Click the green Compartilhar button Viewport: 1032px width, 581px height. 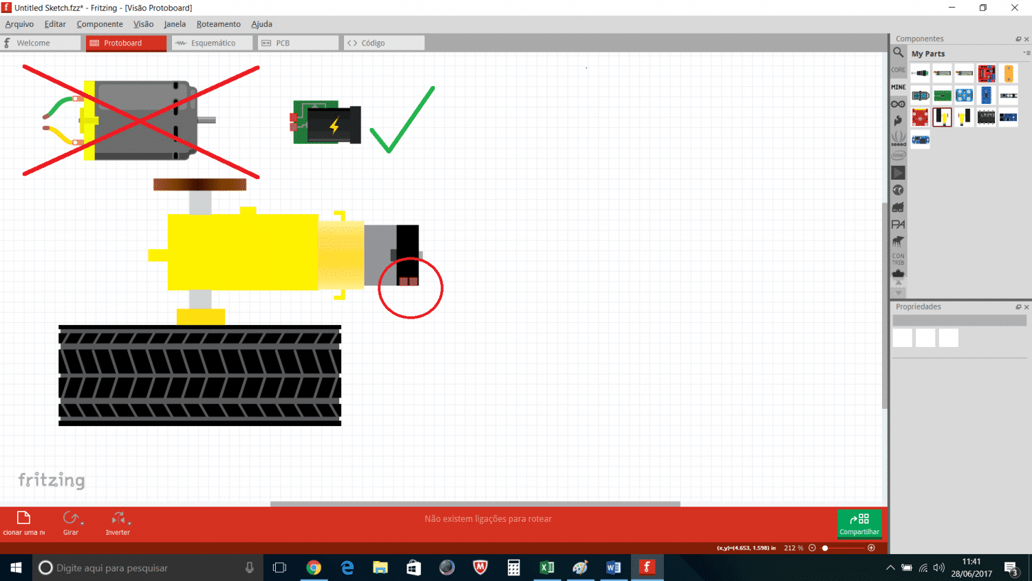point(859,523)
